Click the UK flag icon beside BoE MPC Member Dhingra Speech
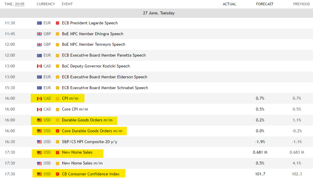This screenshot has height=178, width=313. (x=39, y=34)
